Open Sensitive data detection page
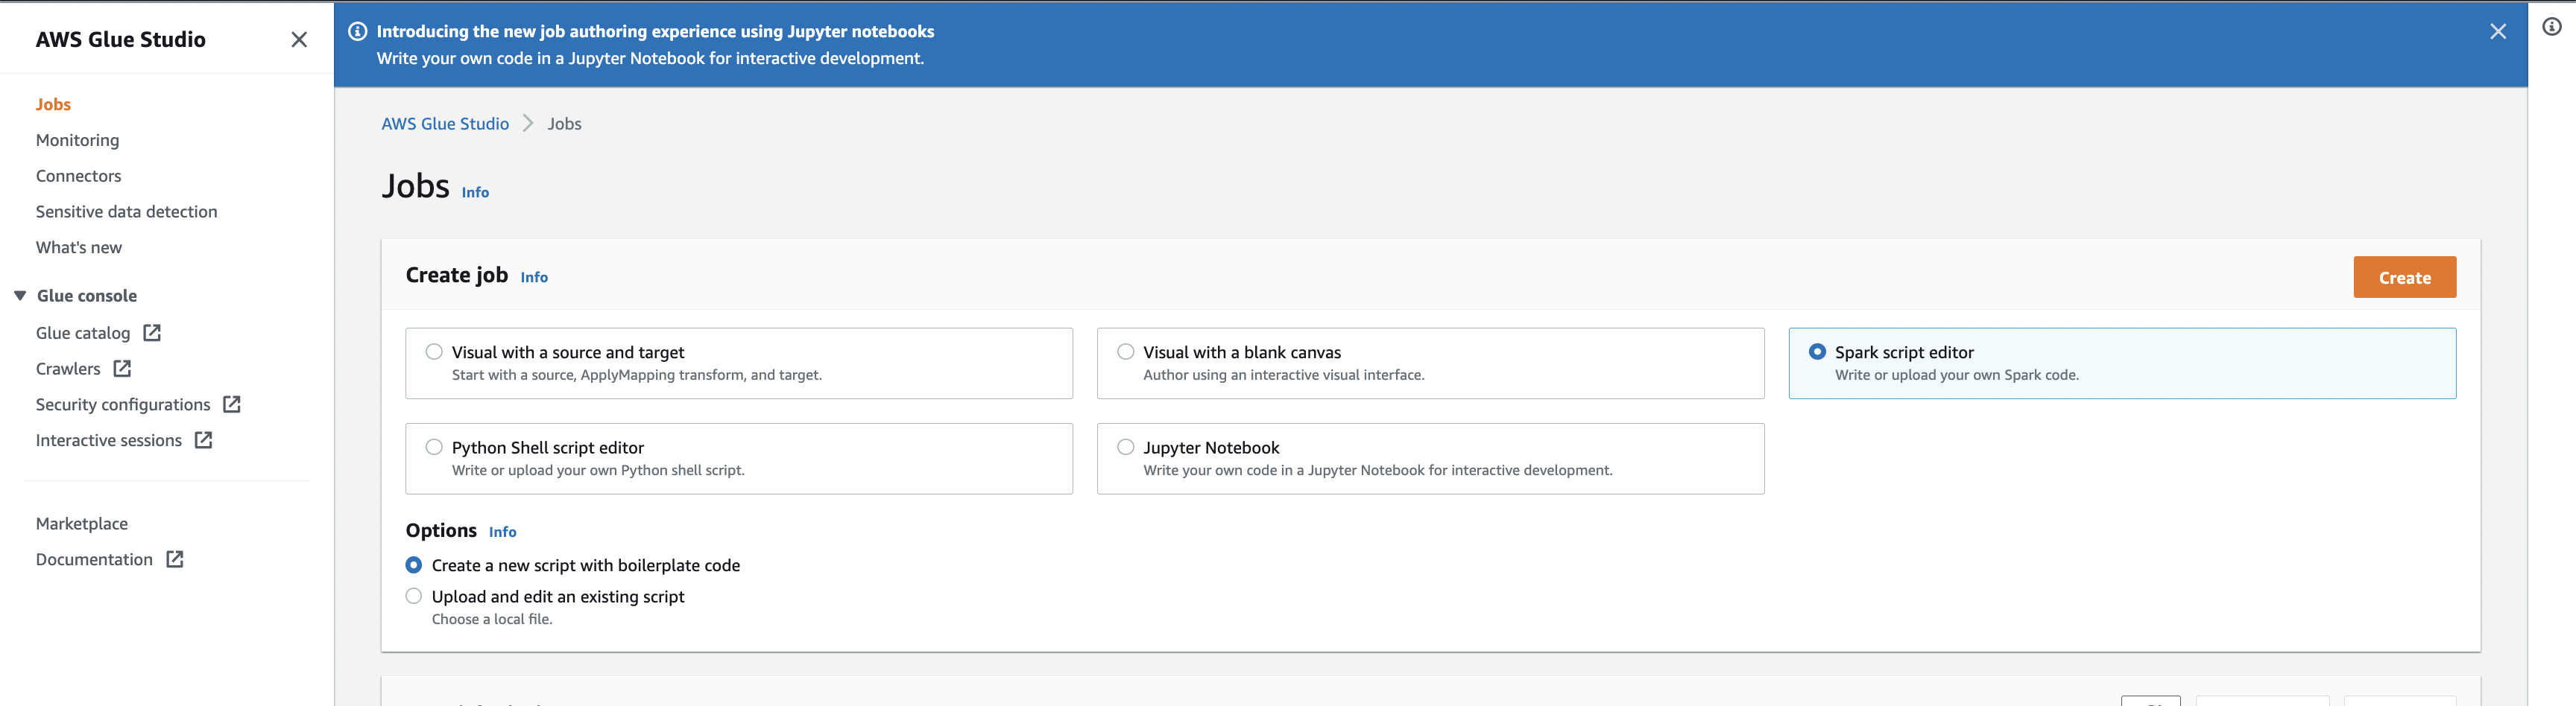Screen dimensions: 2576x706 (x=126, y=212)
